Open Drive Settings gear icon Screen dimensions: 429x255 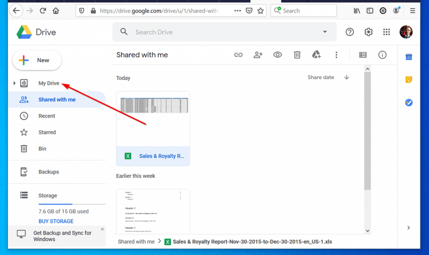pyautogui.click(x=368, y=32)
